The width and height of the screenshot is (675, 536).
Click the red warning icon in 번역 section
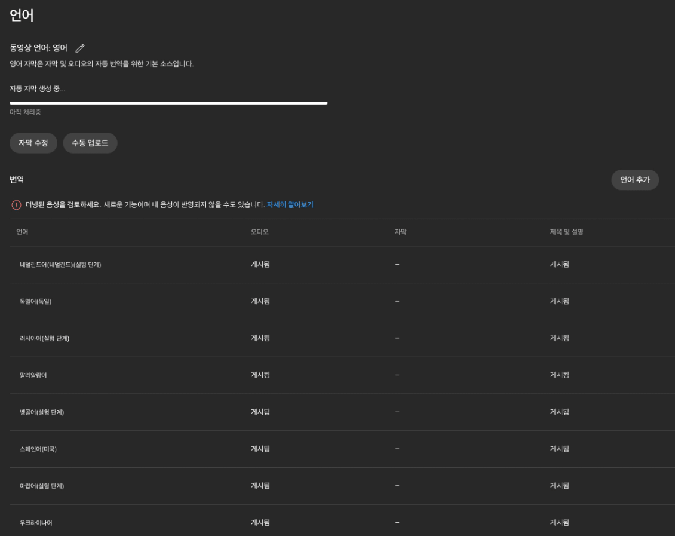[x=16, y=205]
